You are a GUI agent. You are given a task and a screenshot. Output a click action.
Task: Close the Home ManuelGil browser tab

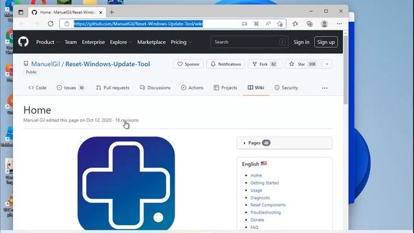tap(101, 12)
